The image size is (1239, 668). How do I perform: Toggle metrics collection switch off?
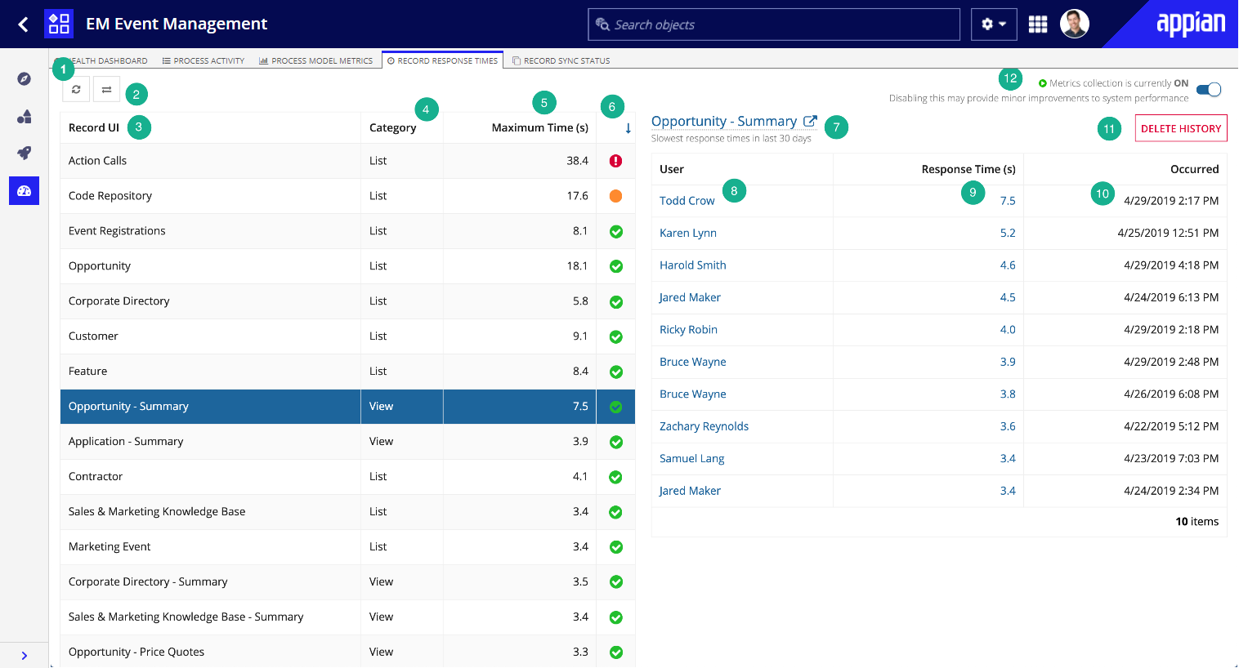[1209, 90]
